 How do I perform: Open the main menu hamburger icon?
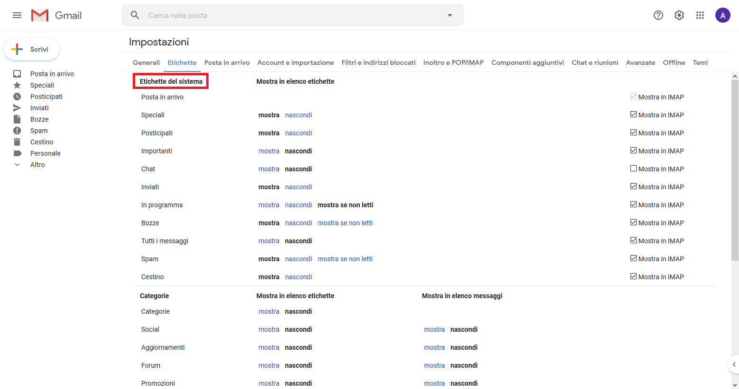(17, 15)
